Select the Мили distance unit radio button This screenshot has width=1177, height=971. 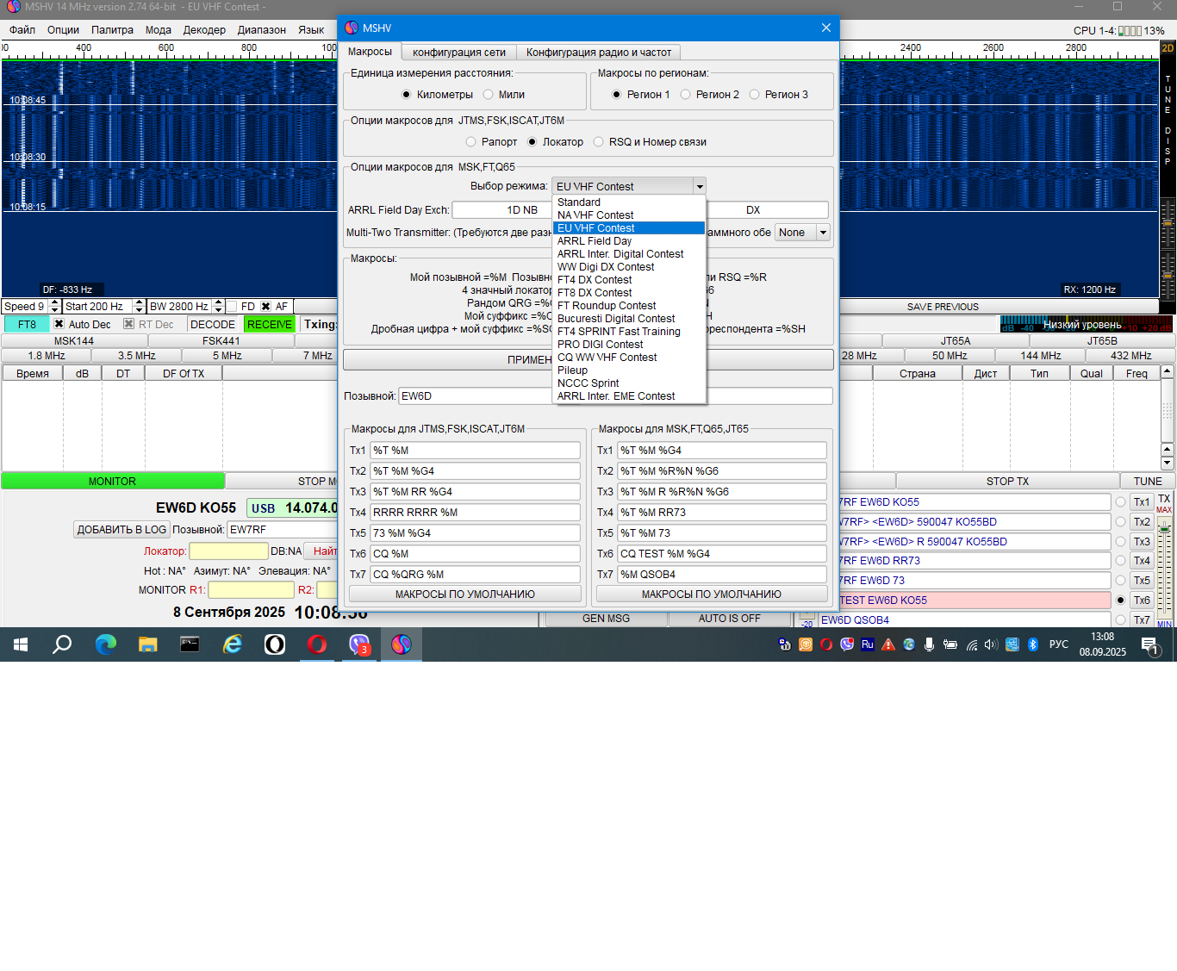pyautogui.click(x=489, y=95)
